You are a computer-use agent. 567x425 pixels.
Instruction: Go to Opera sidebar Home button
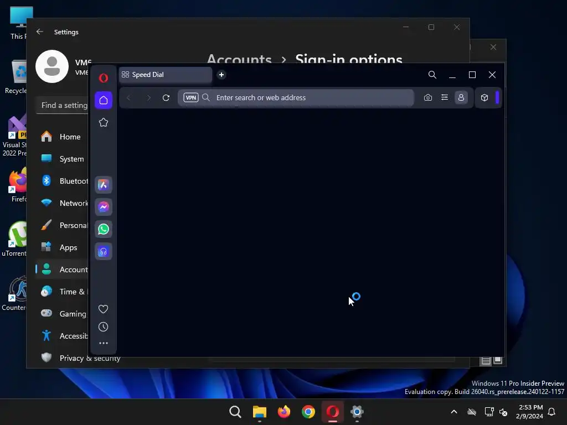(x=104, y=100)
